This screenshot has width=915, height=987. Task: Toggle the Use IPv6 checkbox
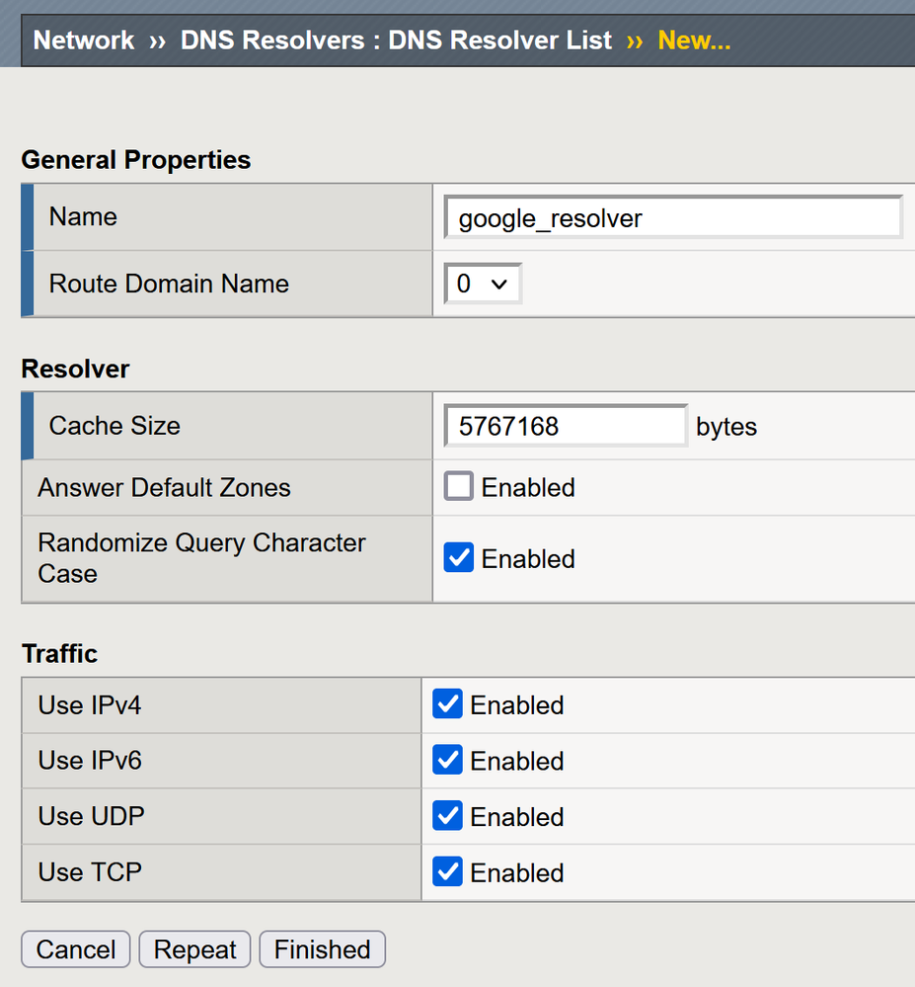click(x=447, y=761)
